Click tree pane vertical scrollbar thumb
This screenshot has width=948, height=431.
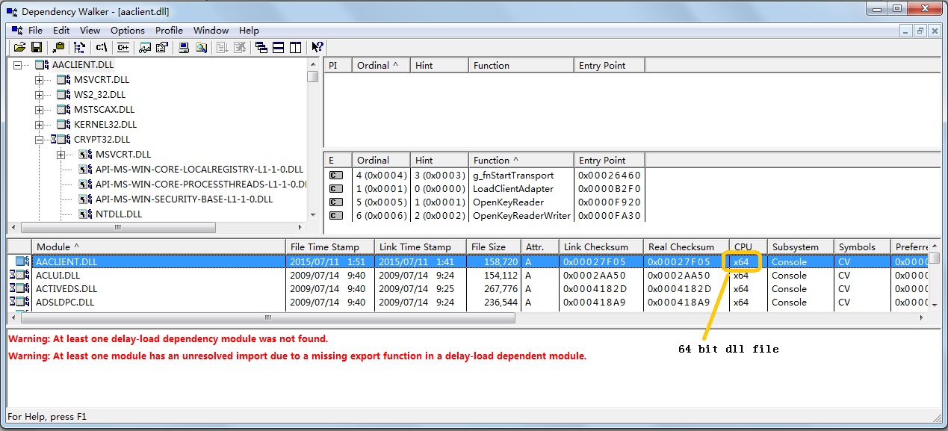(313, 76)
